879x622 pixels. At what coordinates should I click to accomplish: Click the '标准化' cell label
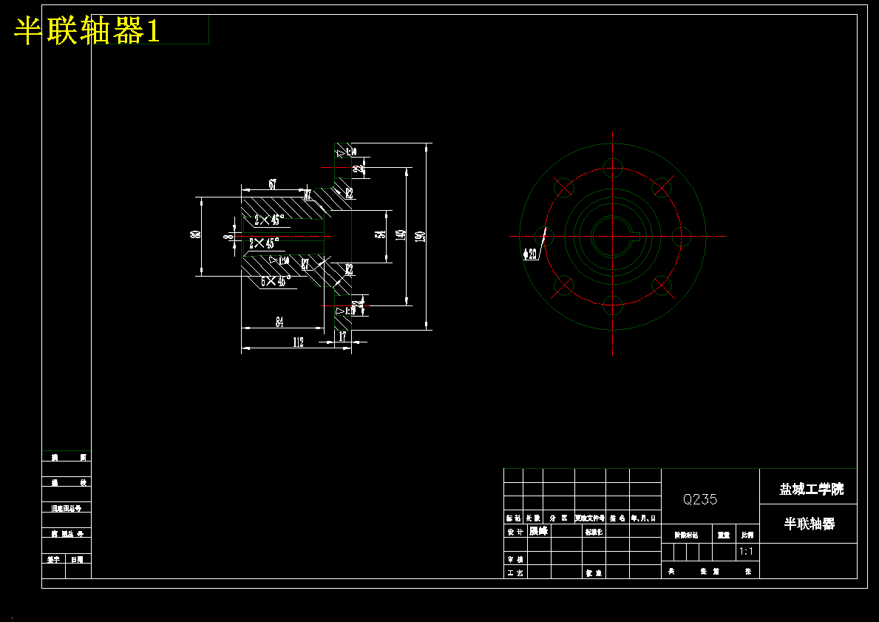pyautogui.click(x=594, y=532)
